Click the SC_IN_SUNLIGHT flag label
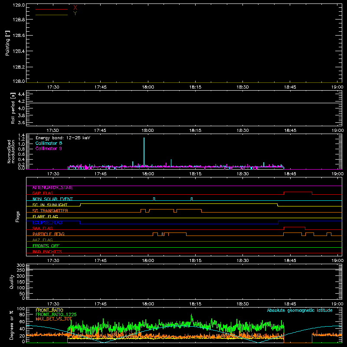Viewport: 347px width, 347px height. [x=50, y=205]
